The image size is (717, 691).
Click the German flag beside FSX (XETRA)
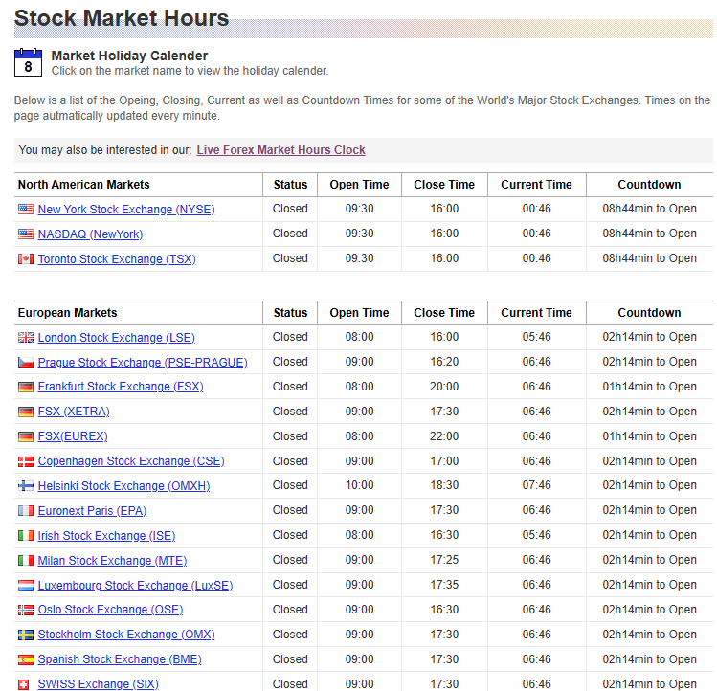tap(26, 412)
